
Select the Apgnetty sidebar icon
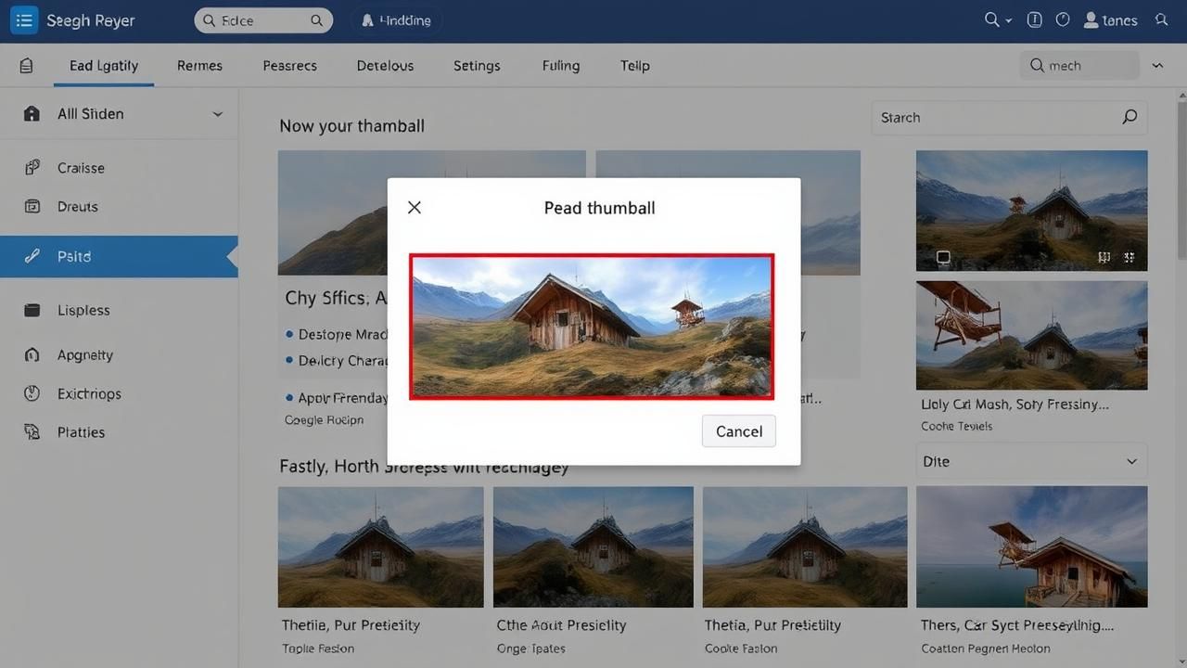point(32,355)
